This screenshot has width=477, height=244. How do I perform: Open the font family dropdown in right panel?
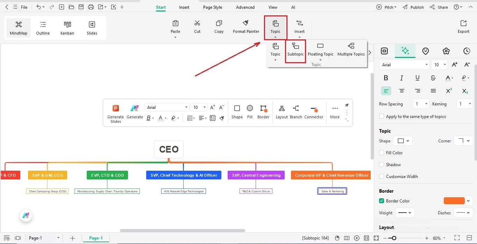(404, 65)
